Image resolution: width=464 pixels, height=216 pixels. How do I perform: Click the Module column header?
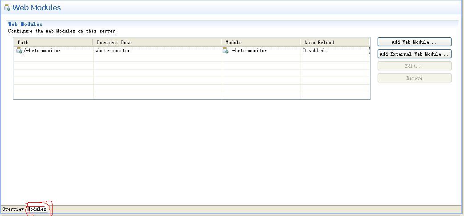click(x=260, y=42)
